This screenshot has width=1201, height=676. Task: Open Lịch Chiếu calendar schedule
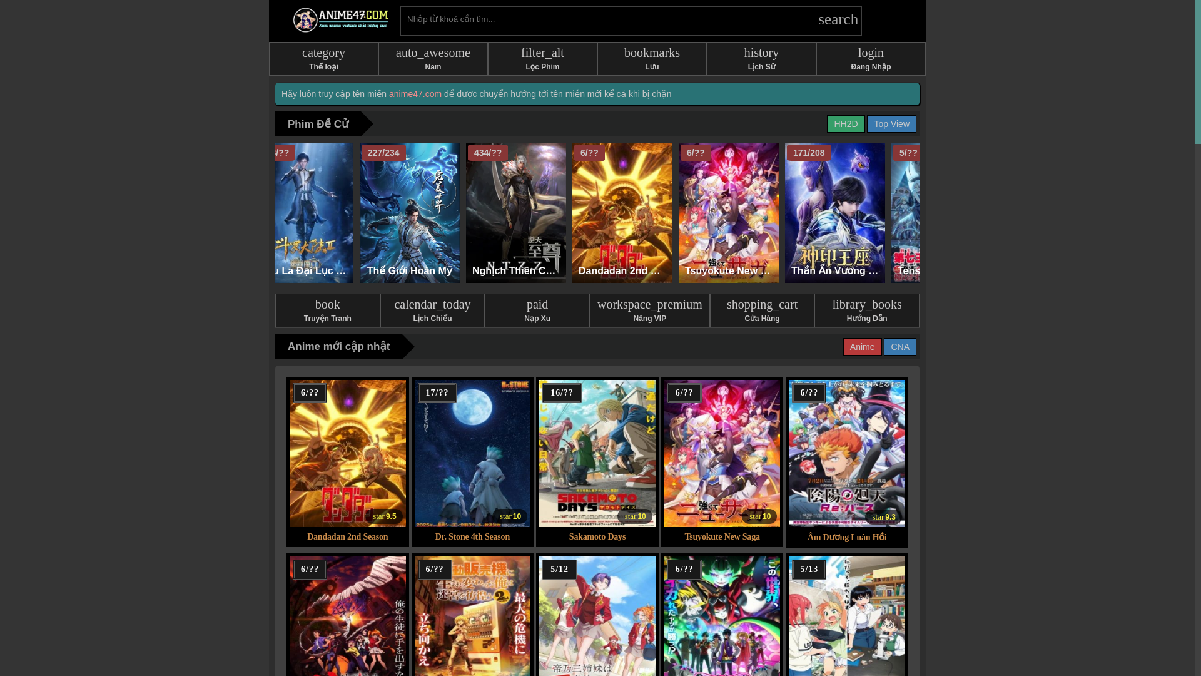pos(432,310)
